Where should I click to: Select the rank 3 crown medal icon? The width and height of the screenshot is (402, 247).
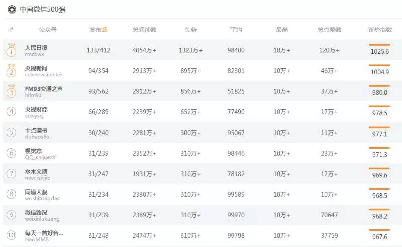coord(11,91)
